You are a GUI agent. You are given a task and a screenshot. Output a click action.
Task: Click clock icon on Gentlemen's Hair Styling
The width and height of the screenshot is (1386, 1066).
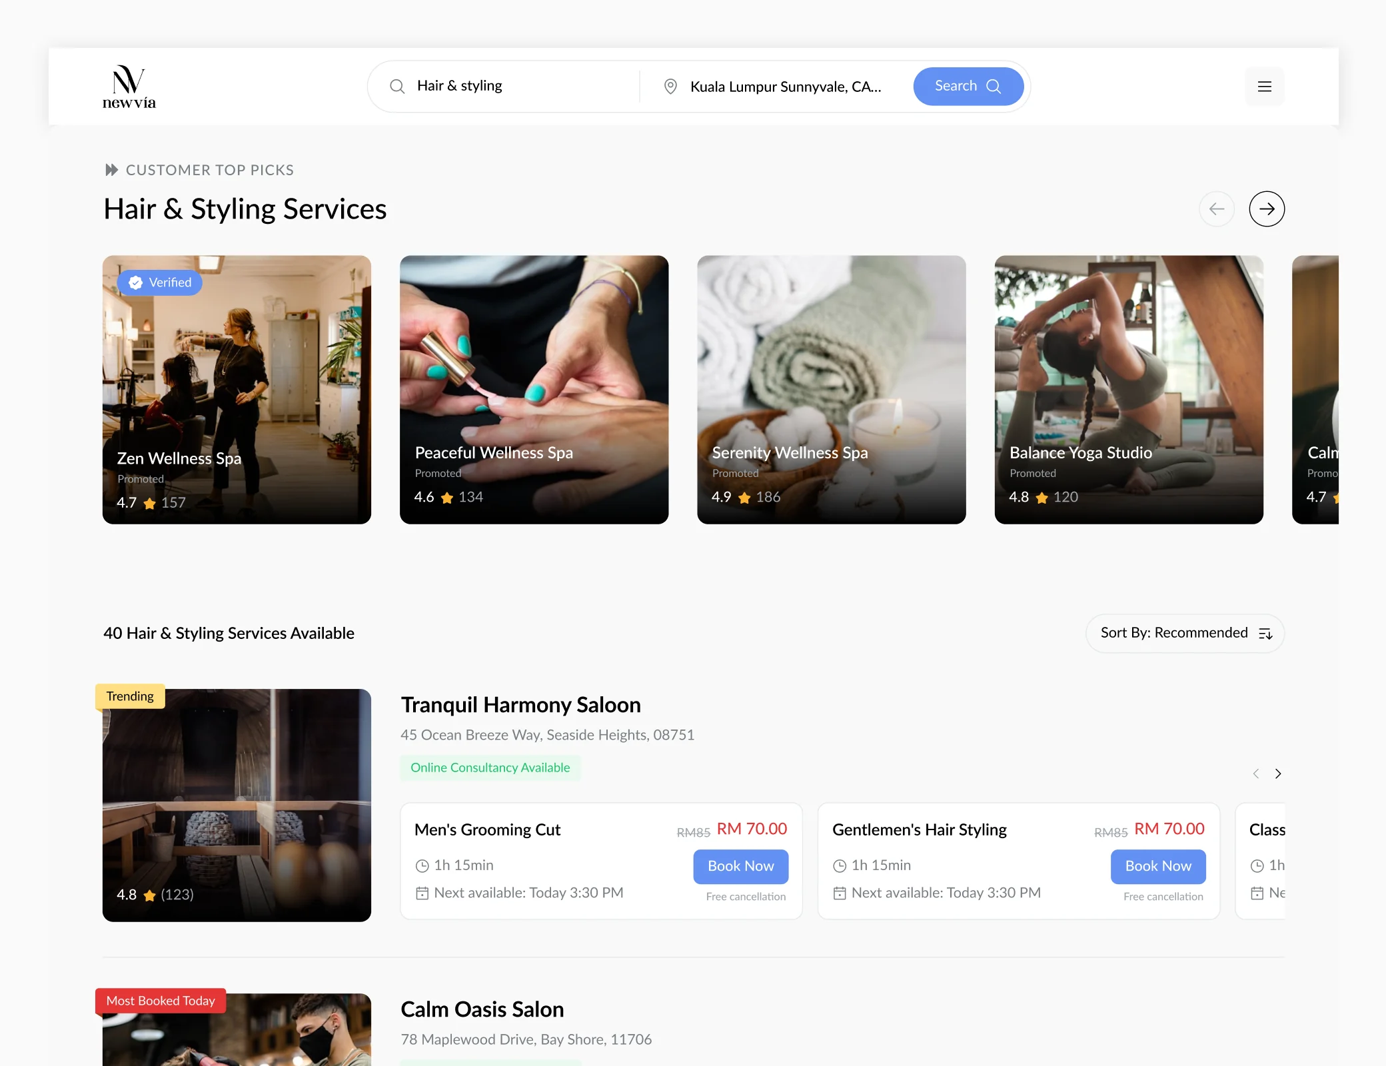(840, 866)
